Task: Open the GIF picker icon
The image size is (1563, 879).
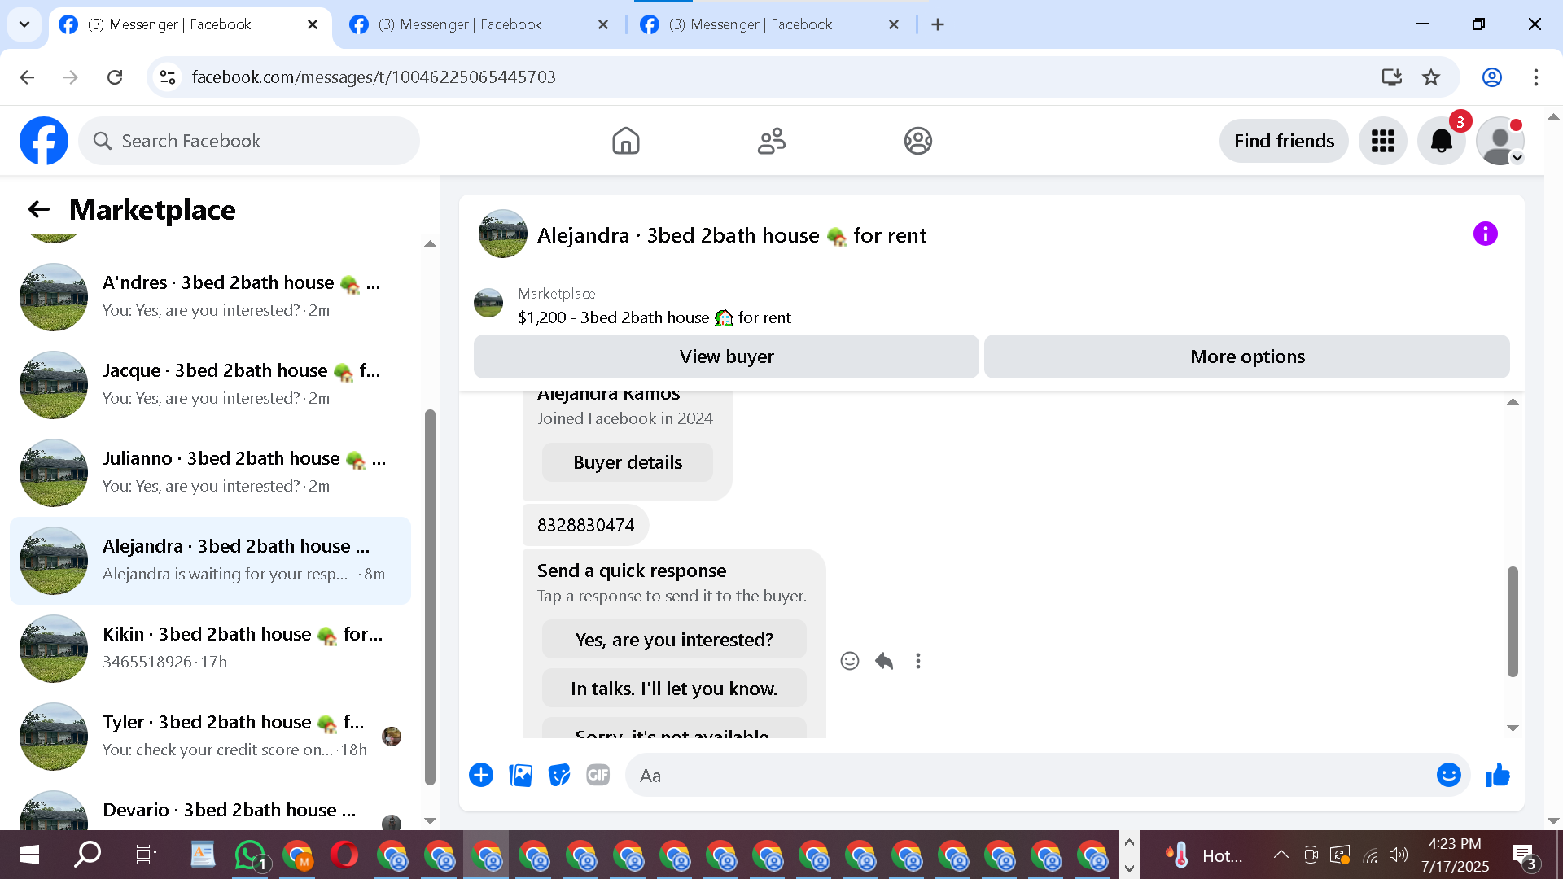Action: click(598, 775)
